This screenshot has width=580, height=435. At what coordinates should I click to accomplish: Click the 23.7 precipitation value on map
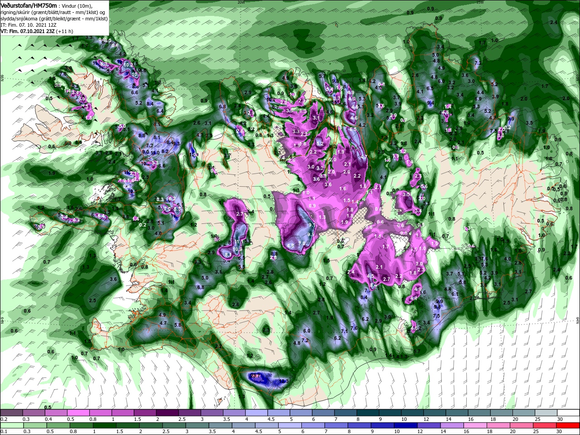click(256, 376)
